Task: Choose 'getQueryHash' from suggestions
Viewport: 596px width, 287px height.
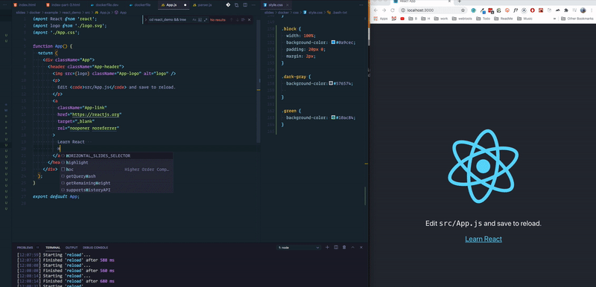Action: pos(116,176)
